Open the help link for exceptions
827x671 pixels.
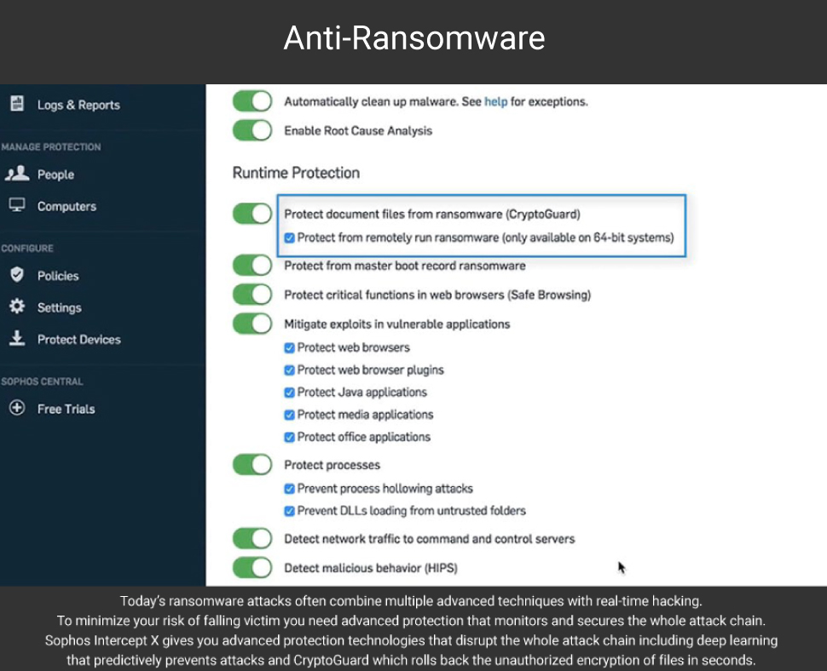point(496,101)
